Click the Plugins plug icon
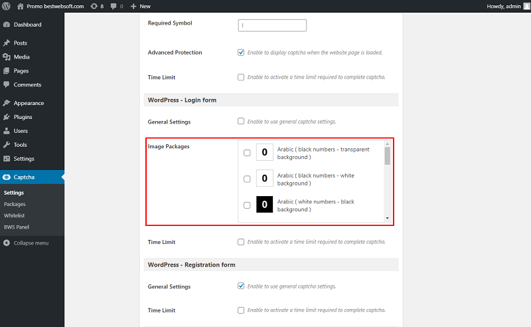The width and height of the screenshot is (531, 327). point(7,117)
